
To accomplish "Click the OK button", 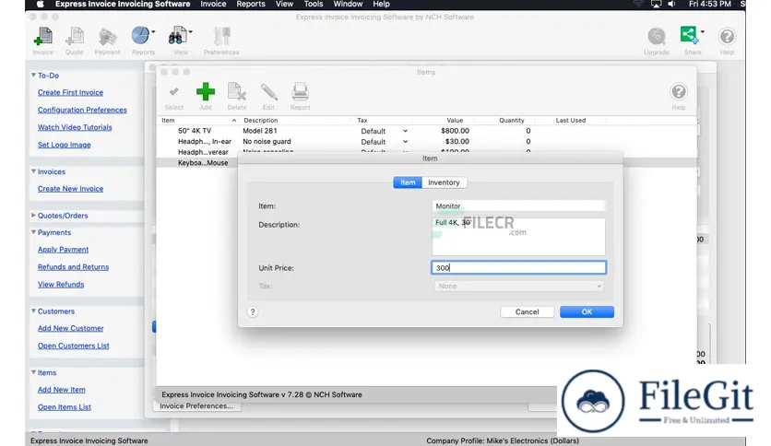I will [x=587, y=311].
